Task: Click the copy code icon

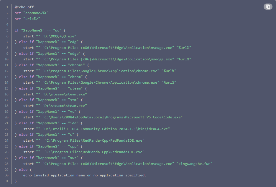Action: point(268,7)
